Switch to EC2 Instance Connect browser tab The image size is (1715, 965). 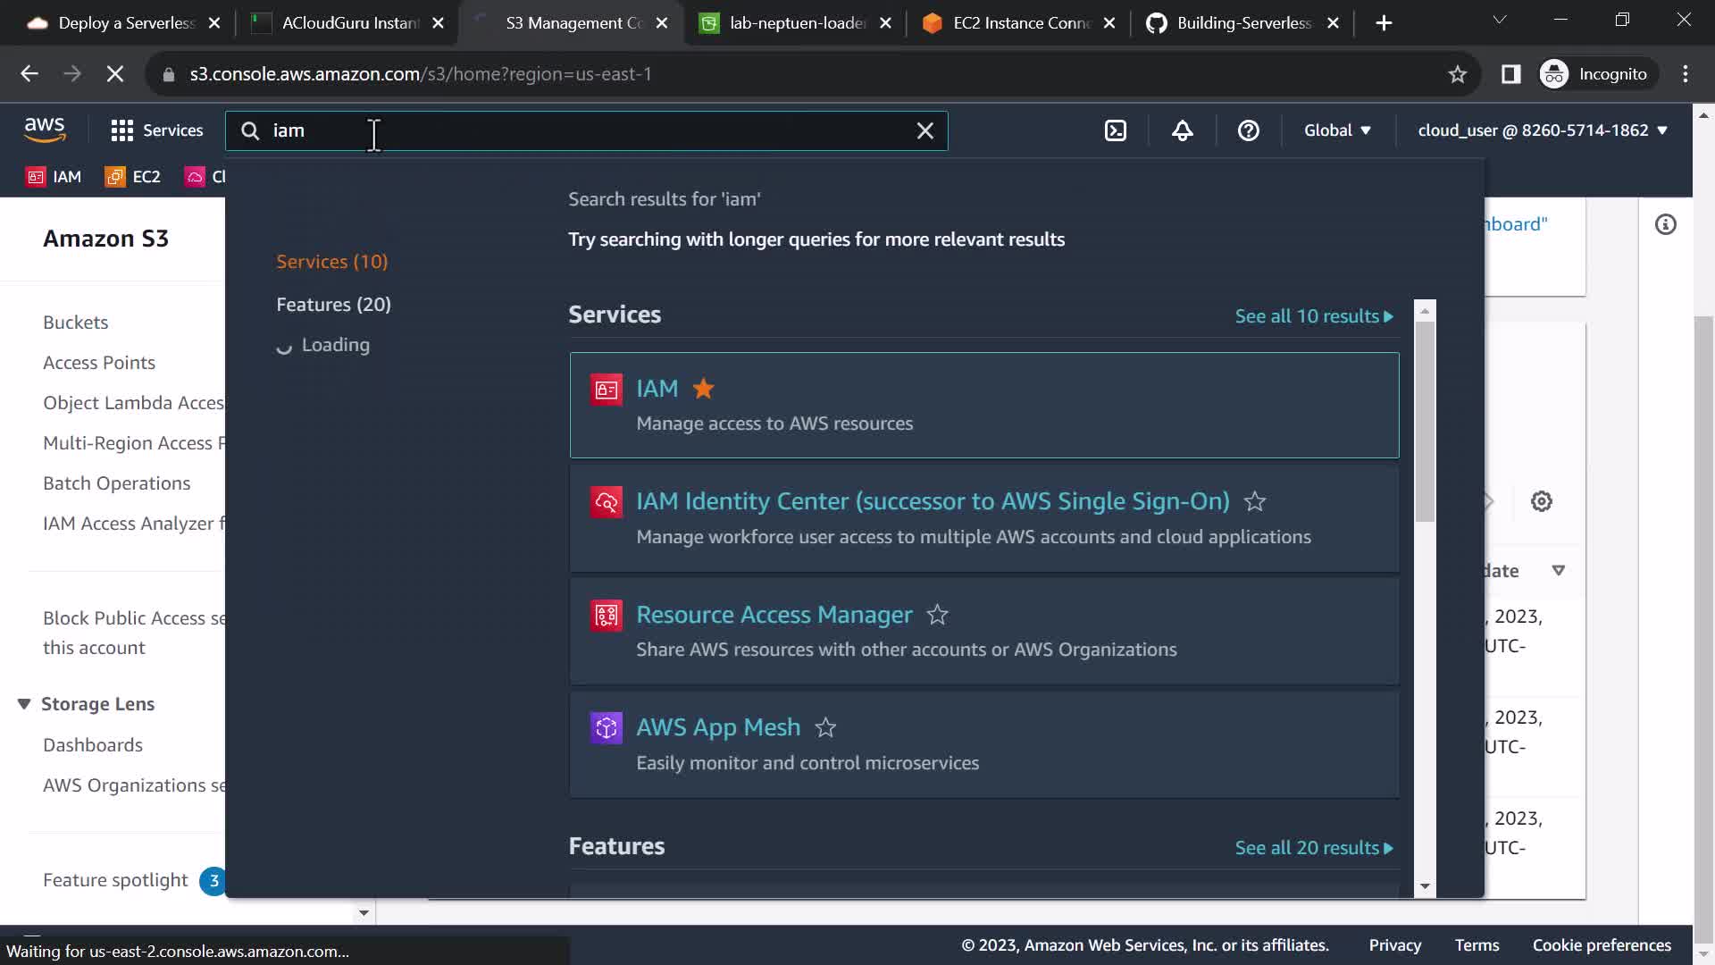pyautogui.click(x=1020, y=23)
